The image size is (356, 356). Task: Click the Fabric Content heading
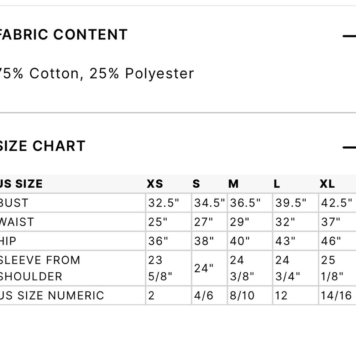tap(64, 35)
